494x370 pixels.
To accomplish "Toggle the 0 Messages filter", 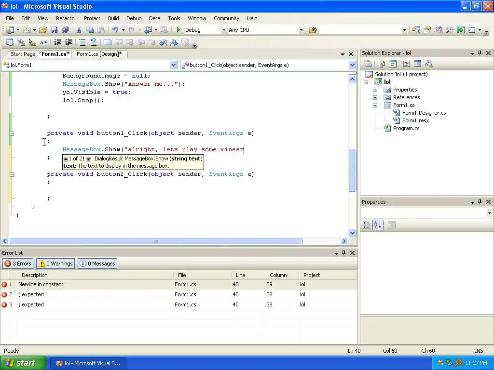I will (x=97, y=264).
